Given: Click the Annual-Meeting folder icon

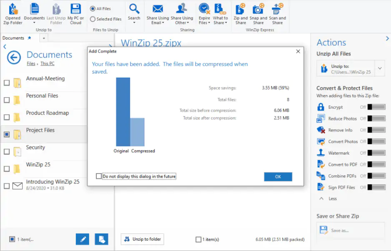Looking at the screenshot, I should click(x=17, y=83).
